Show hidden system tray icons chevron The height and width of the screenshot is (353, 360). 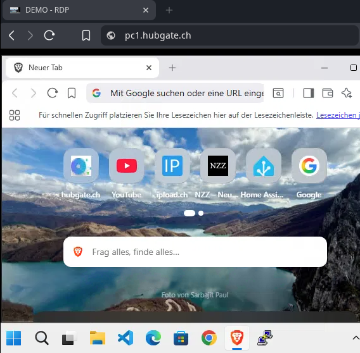tap(356, 338)
